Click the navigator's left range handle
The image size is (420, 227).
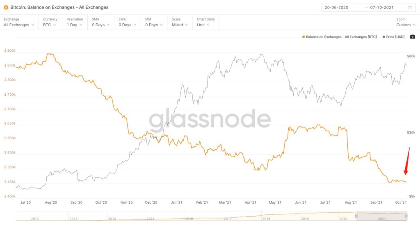(x=357, y=216)
